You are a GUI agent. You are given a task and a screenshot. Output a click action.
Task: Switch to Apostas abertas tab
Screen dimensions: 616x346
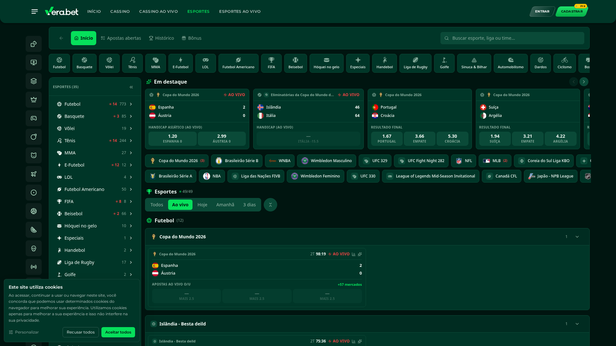(121, 38)
